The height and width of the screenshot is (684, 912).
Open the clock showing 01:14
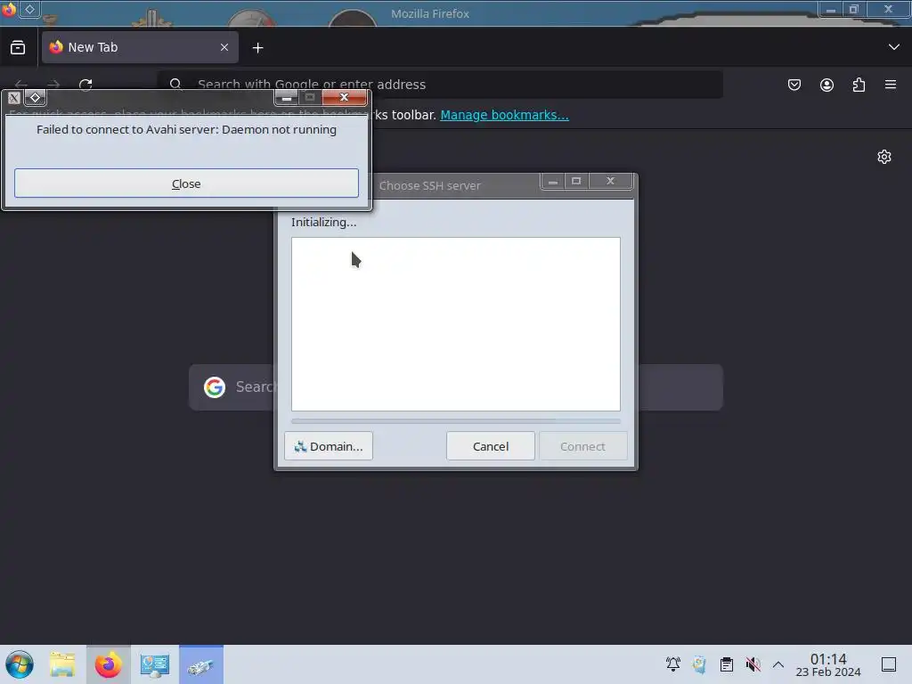[827, 664]
